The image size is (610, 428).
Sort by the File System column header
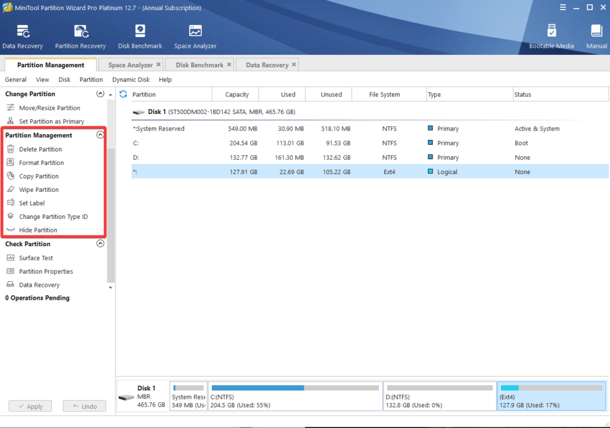tap(389, 94)
